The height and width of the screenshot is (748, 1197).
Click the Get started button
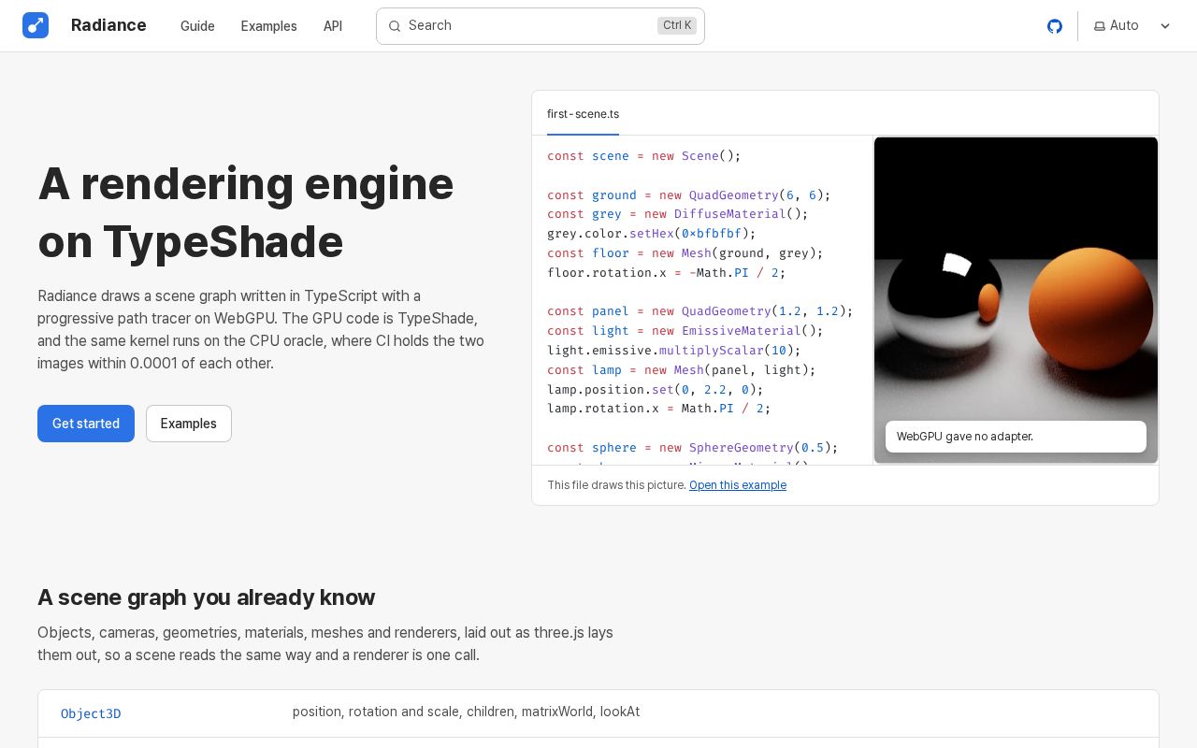click(x=86, y=424)
